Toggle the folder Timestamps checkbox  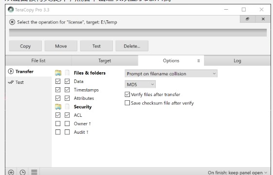[x=58, y=90]
